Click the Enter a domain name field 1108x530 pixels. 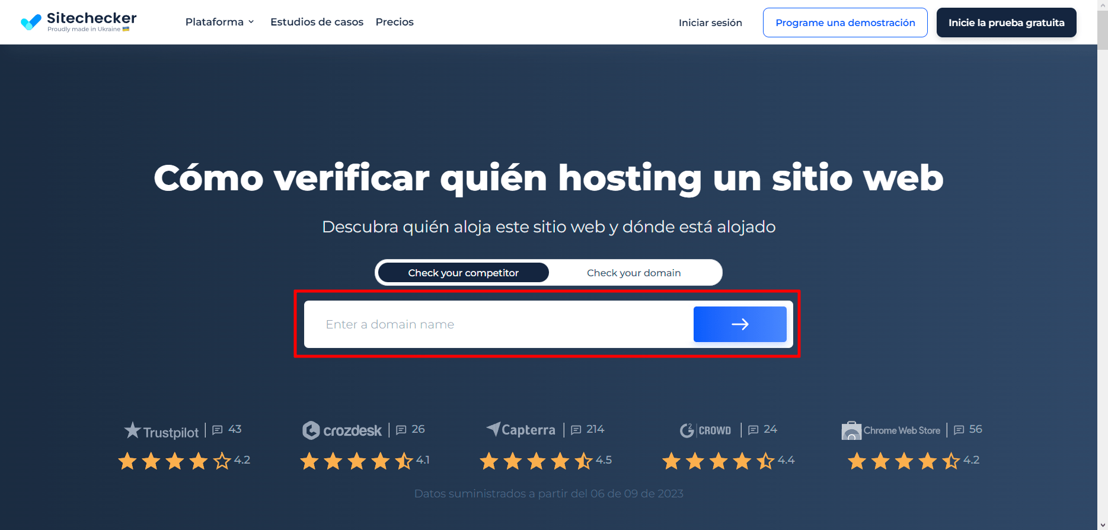[499, 324]
